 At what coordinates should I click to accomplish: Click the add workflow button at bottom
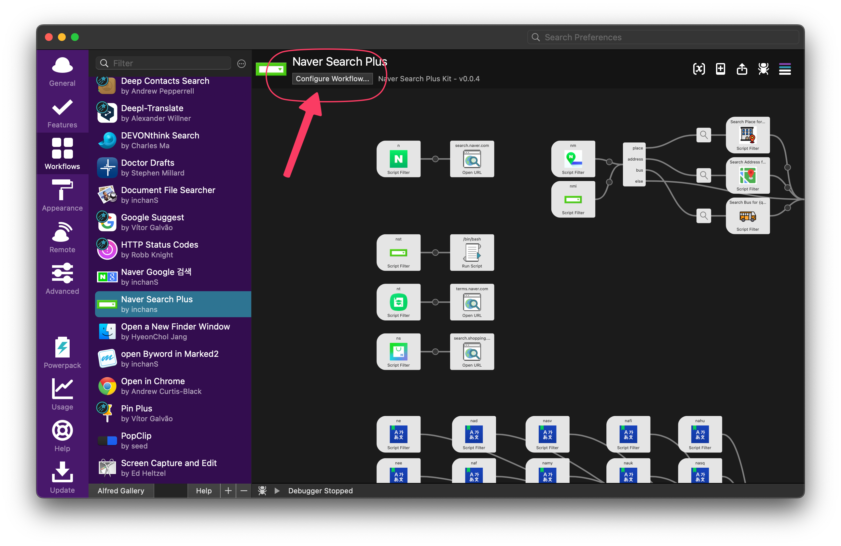click(227, 490)
